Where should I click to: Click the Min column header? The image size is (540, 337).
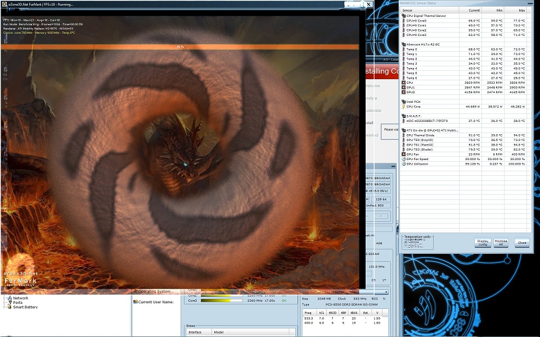click(493, 10)
